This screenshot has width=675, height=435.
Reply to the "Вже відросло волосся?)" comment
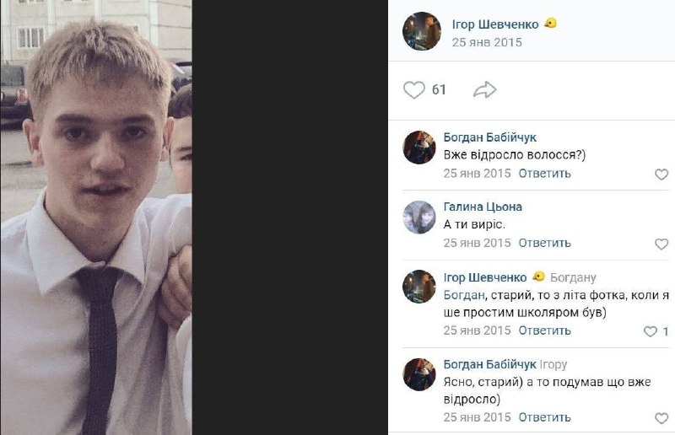(x=544, y=174)
